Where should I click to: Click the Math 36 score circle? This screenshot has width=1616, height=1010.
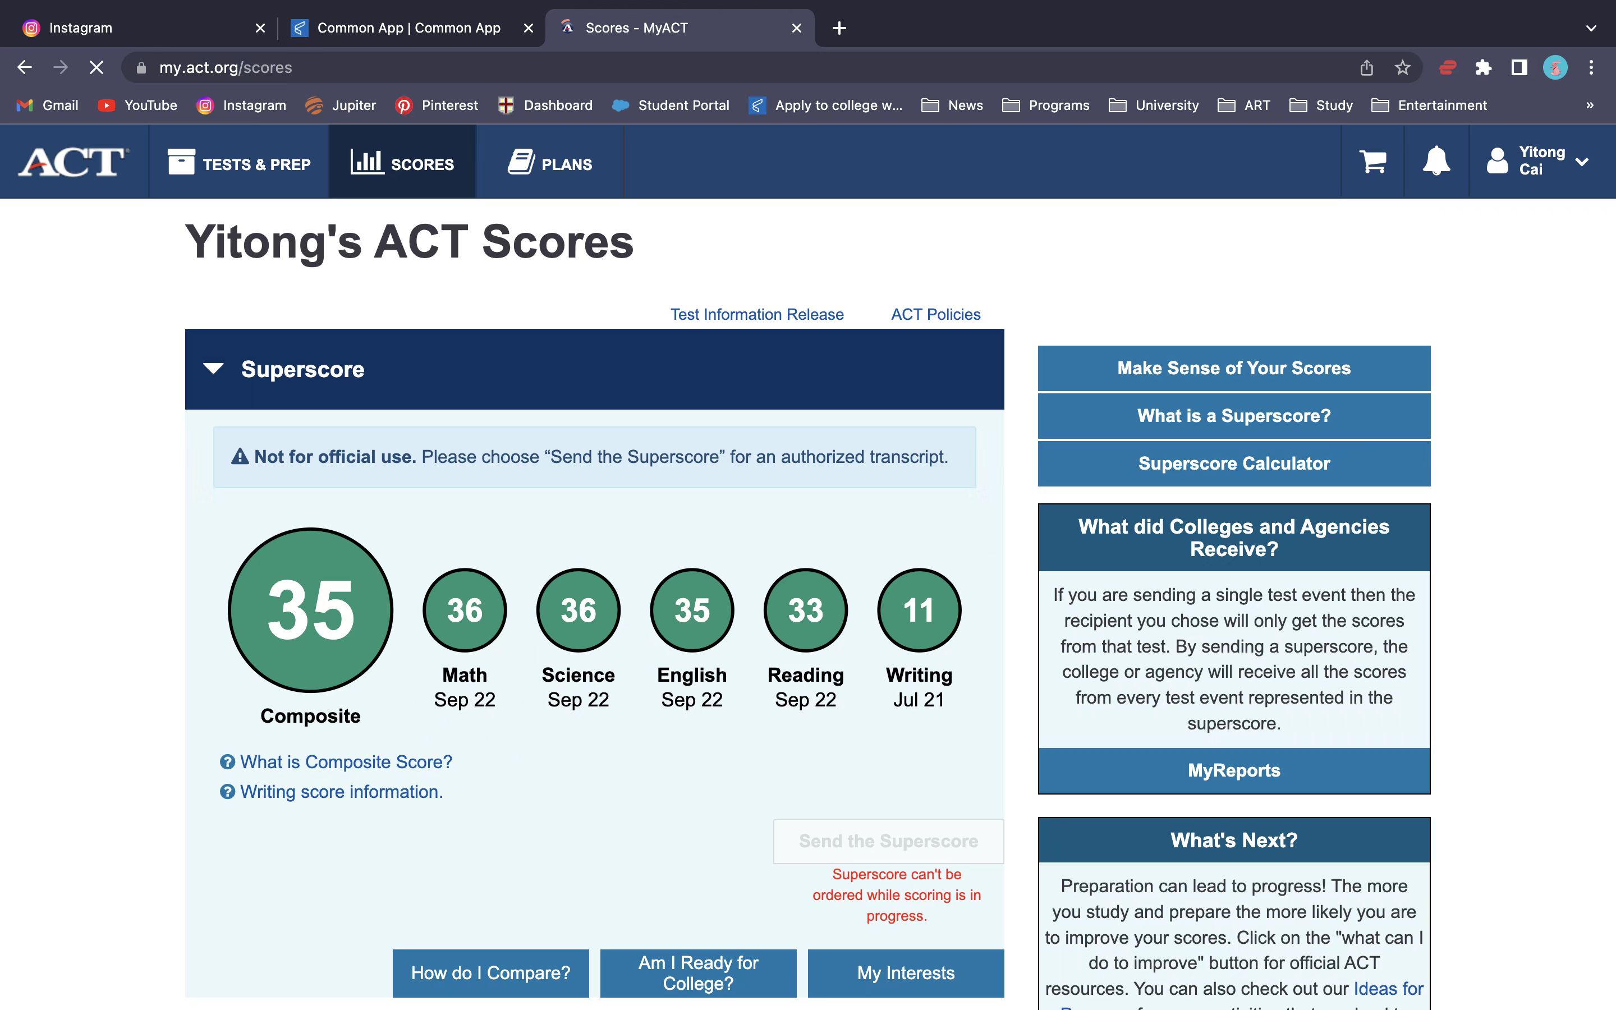(465, 610)
